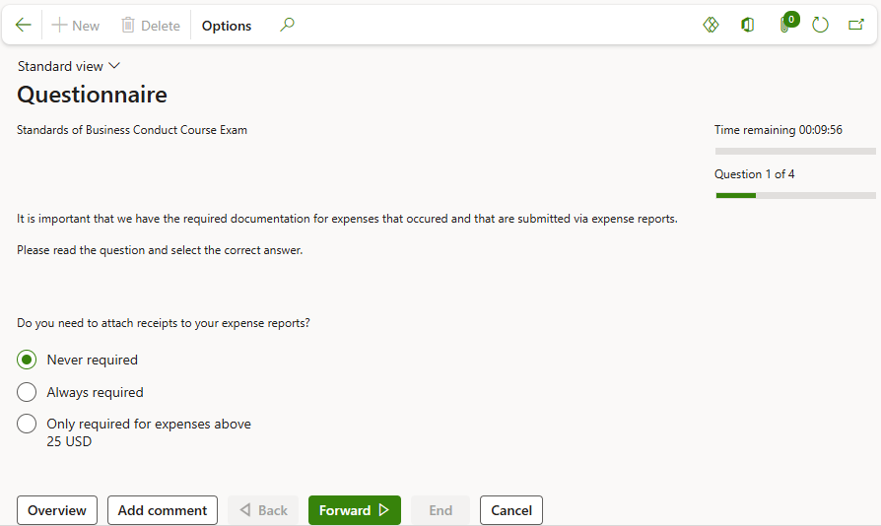Choose Only required for expenses above 25 USD
881x526 pixels.
tap(28, 425)
